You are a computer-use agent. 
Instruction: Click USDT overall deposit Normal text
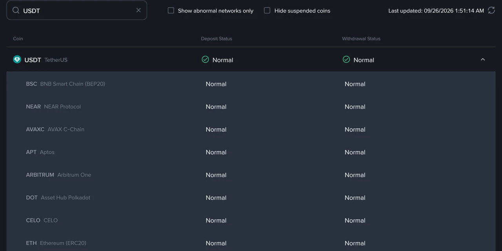(x=223, y=60)
